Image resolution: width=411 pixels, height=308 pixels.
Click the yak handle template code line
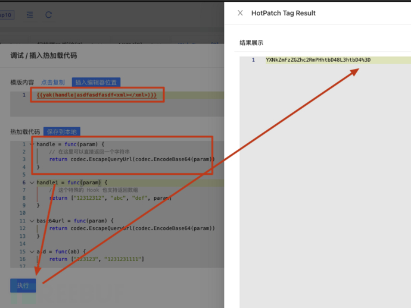point(96,95)
